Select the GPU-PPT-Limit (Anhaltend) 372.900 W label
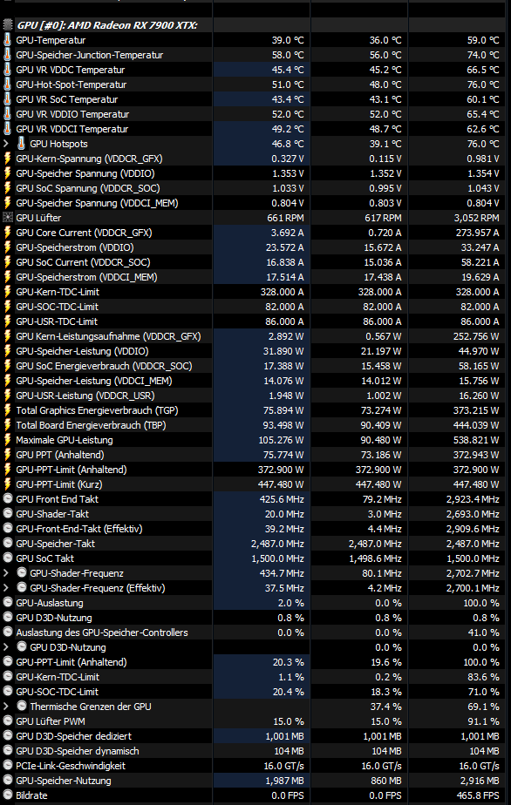 [72, 470]
